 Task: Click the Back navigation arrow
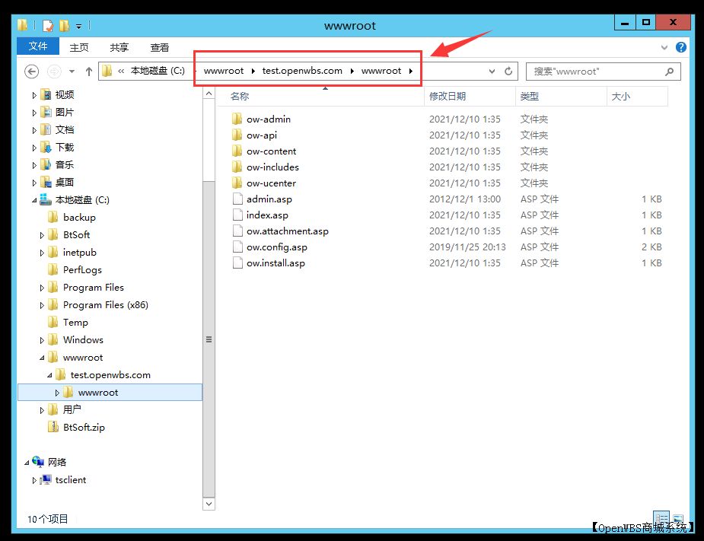(x=31, y=72)
